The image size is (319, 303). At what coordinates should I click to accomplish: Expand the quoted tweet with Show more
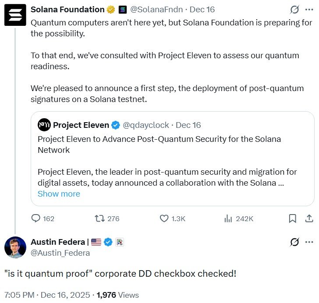pyautogui.click(x=59, y=194)
